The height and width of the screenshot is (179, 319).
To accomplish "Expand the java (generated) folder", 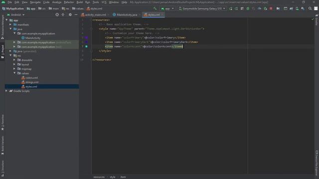I will click(x=10, y=51).
